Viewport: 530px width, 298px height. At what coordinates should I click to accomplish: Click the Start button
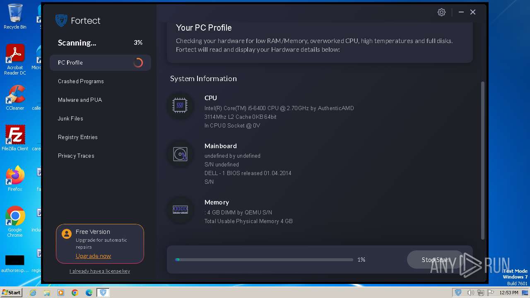[12, 293]
